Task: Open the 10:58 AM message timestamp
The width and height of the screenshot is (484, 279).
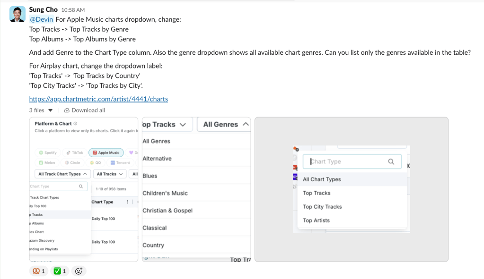Action: tap(73, 10)
